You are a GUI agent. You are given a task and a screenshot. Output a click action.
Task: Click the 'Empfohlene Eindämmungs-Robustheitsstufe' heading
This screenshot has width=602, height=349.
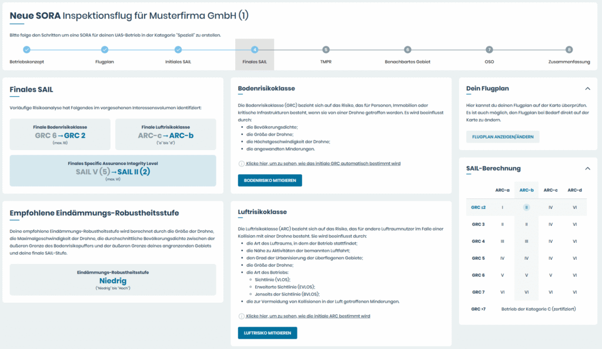(x=94, y=213)
